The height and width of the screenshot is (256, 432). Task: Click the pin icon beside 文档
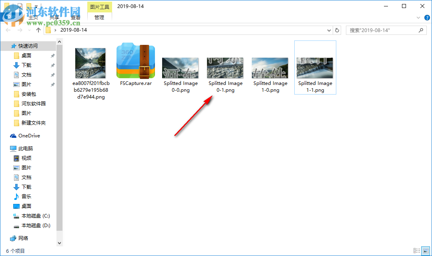(x=52, y=75)
